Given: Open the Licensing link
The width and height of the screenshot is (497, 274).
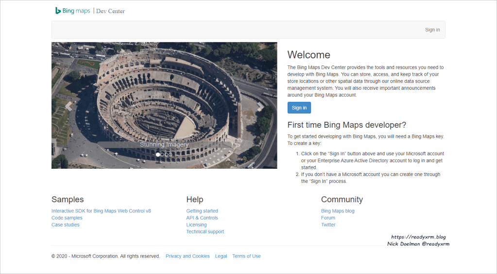Looking at the screenshot, I should click(196, 225).
